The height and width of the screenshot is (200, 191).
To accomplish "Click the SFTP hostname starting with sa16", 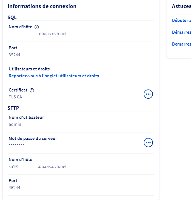I will click(38, 167).
